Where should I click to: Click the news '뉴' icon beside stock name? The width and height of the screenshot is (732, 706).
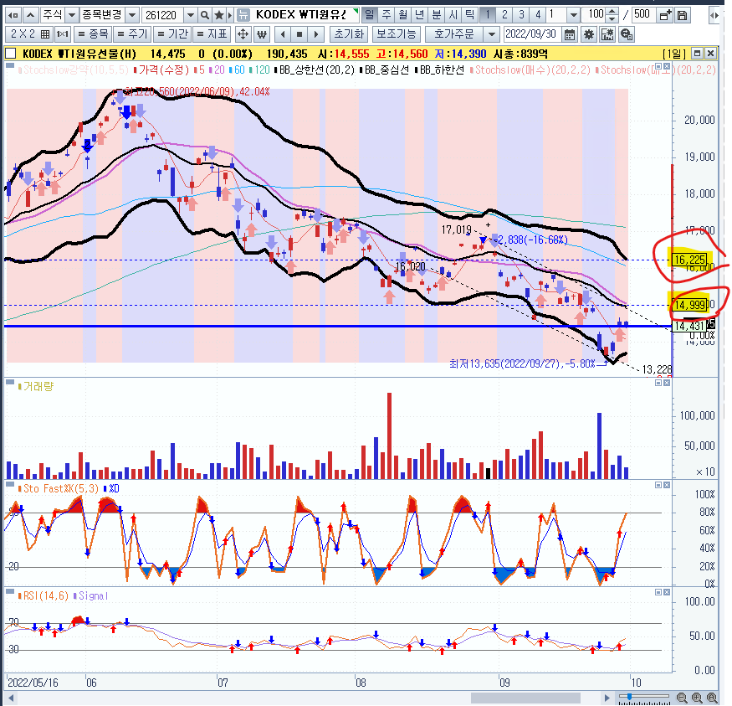(243, 15)
